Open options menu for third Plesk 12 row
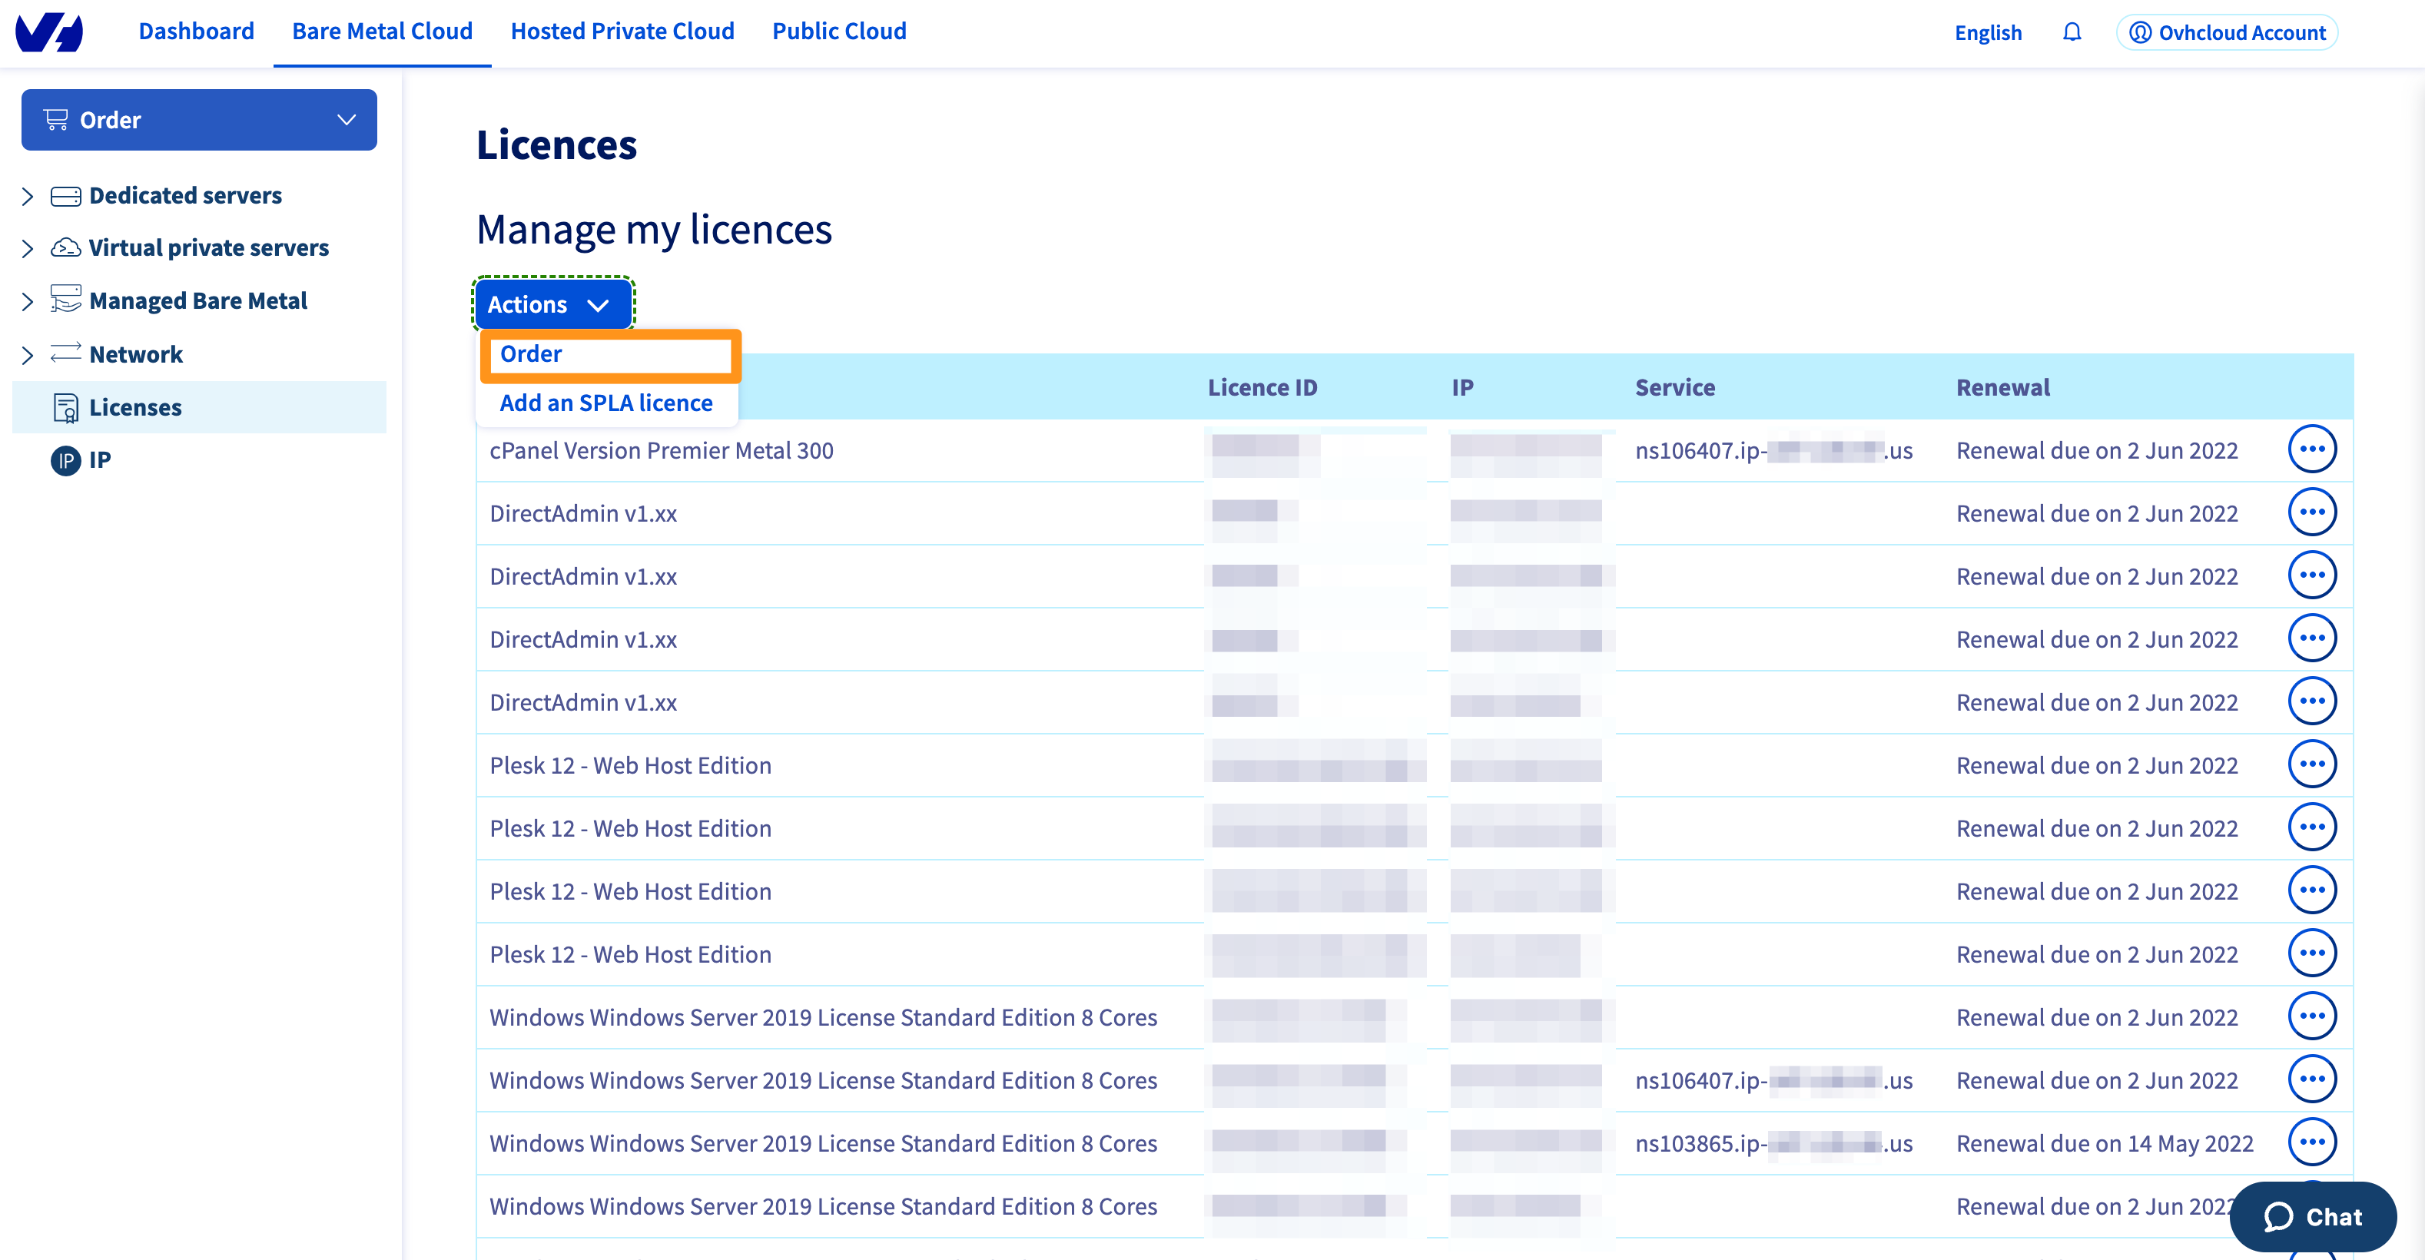The height and width of the screenshot is (1260, 2425). 2311,891
